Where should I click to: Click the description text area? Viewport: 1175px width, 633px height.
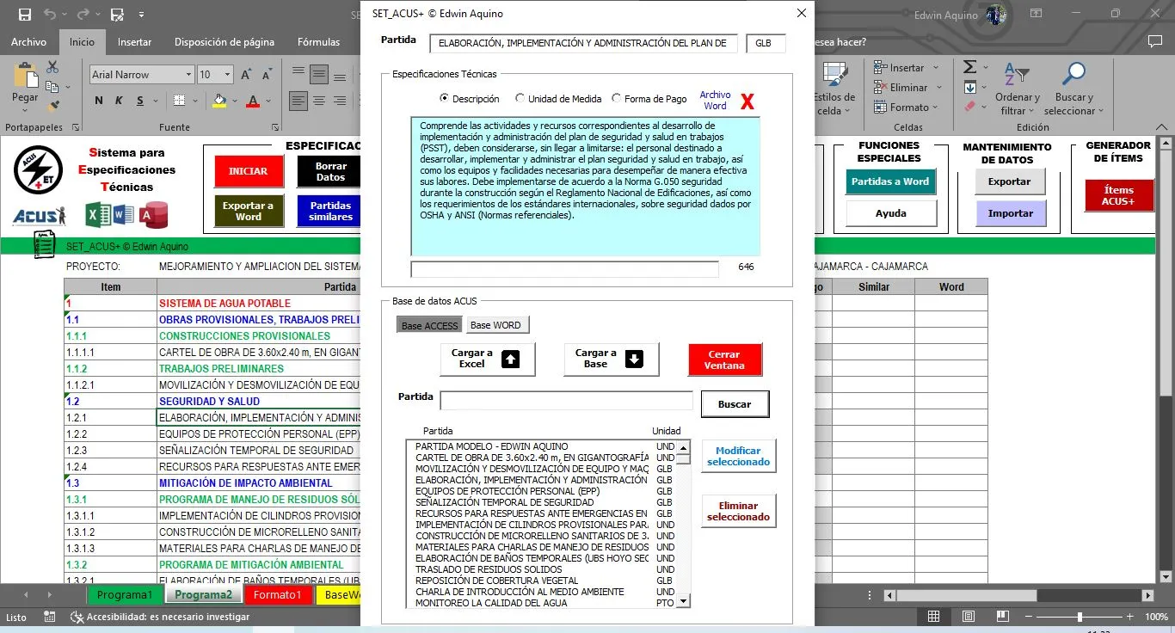[585, 187]
